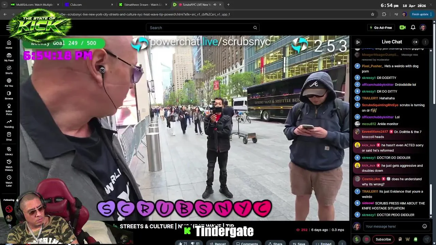Click chat username Eeveelitions2417
Image resolution: width=436 pixels, height=245 pixels.
pyautogui.click(x=375, y=132)
